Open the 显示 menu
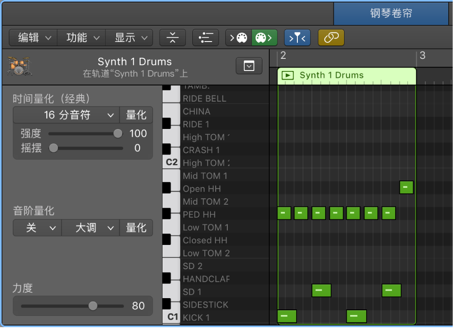Image resolution: width=453 pixels, height=328 pixels. point(129,38)
